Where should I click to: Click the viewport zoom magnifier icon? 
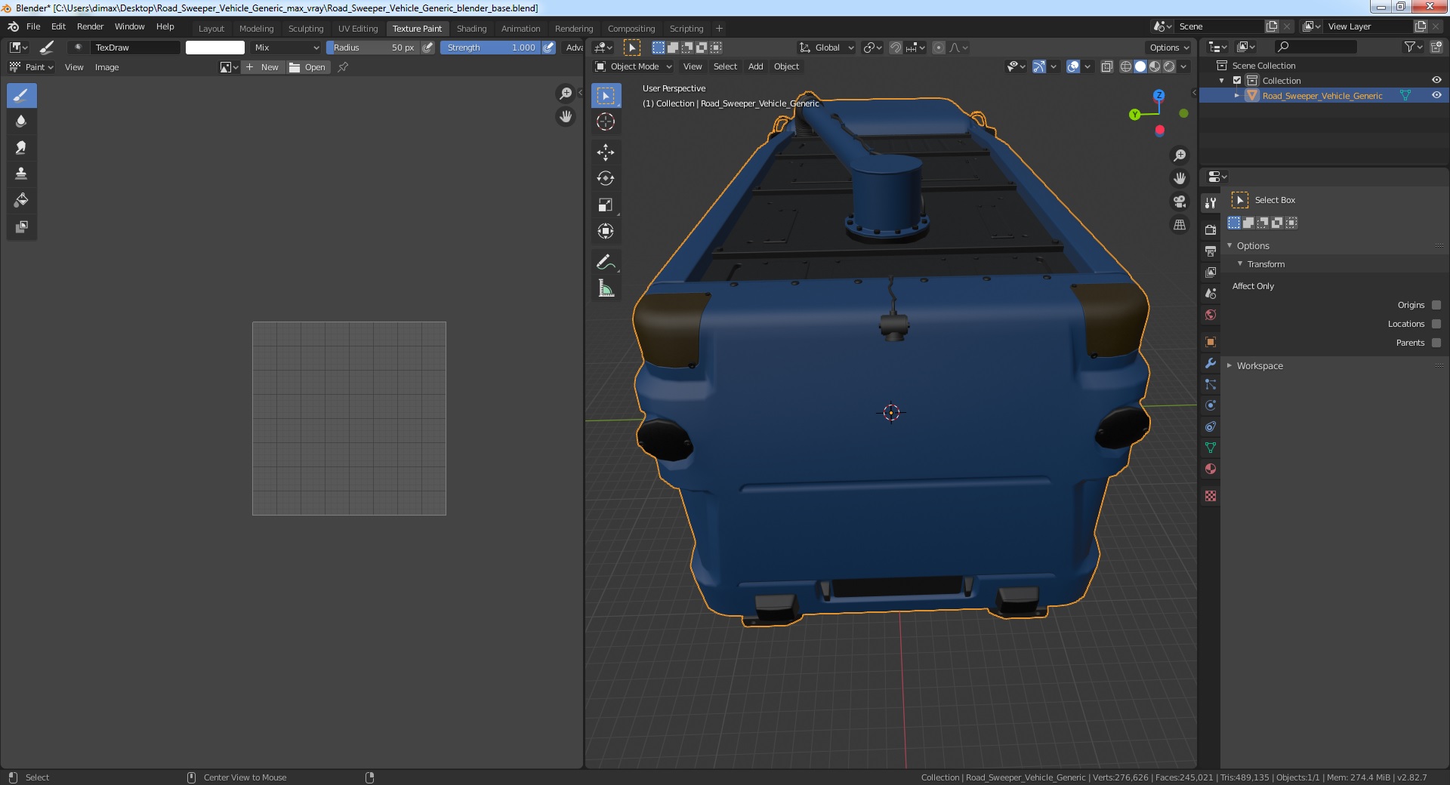click(1180, 155)
